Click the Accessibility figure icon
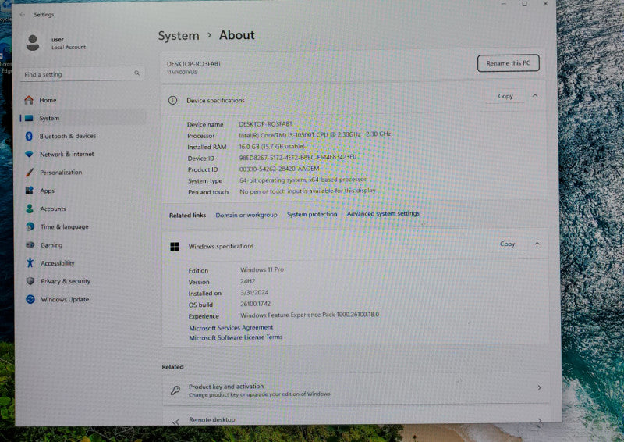This screenshot has width=624, height=442. coord(30,262)
